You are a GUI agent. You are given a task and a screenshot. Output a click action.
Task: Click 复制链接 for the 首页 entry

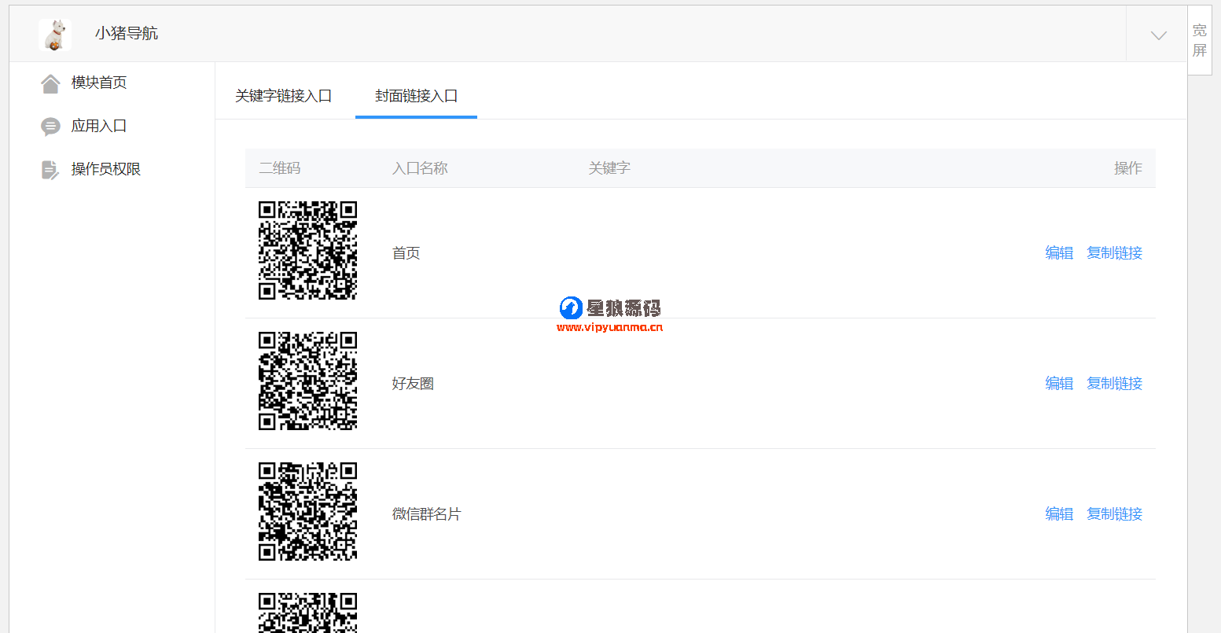point(1114,253)
